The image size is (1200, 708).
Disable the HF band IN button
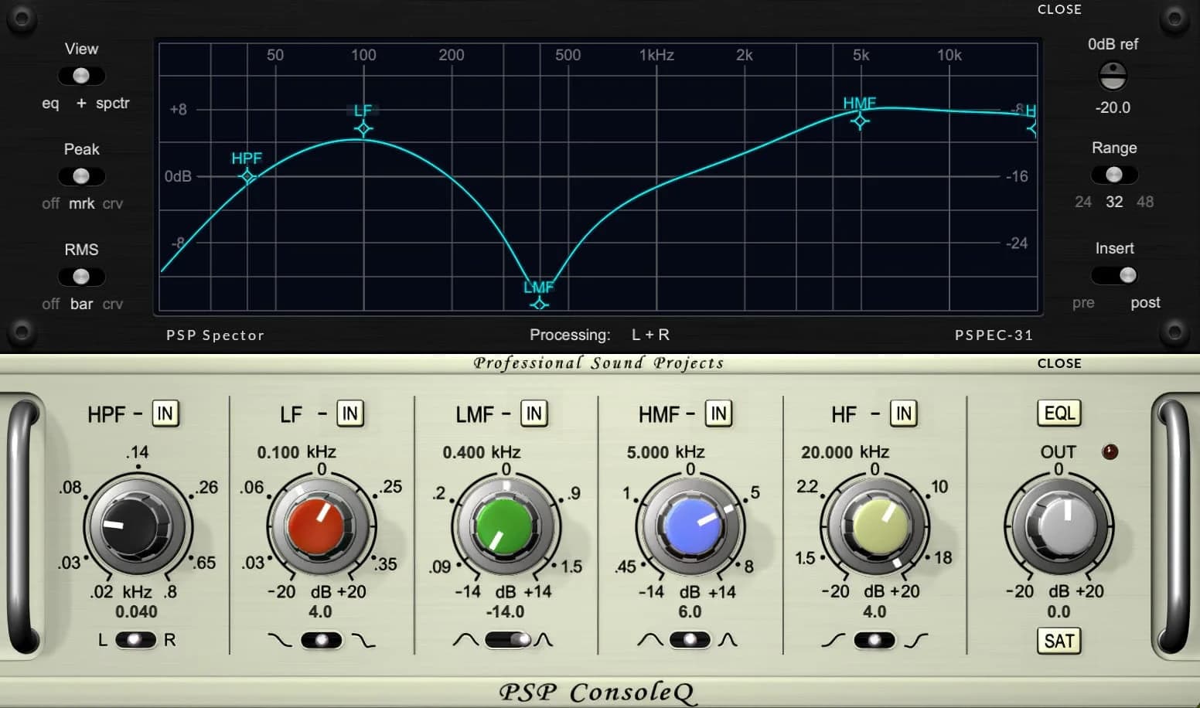903,414
